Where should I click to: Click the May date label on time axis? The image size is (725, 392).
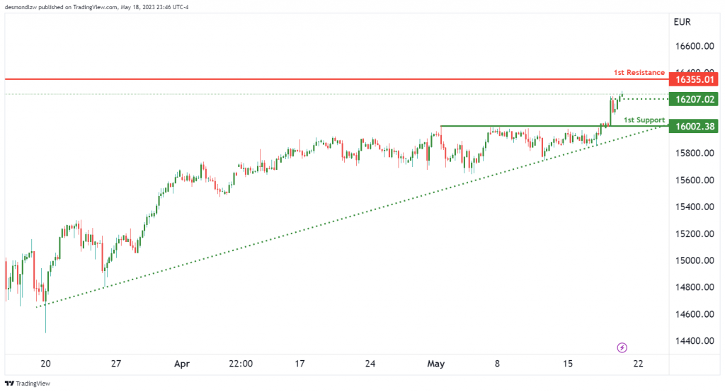click(x=435, y=364)
